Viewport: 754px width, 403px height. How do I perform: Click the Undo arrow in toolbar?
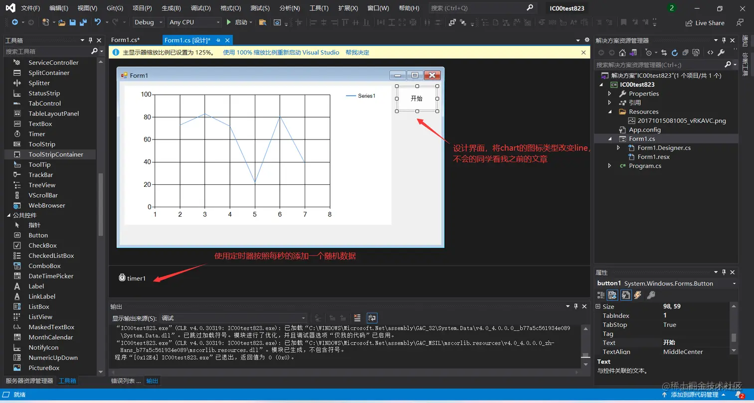point(98,22)
